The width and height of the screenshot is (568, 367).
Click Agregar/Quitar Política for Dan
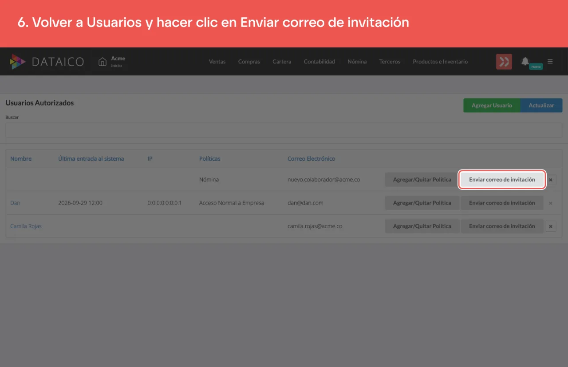(x=422, y=203)
